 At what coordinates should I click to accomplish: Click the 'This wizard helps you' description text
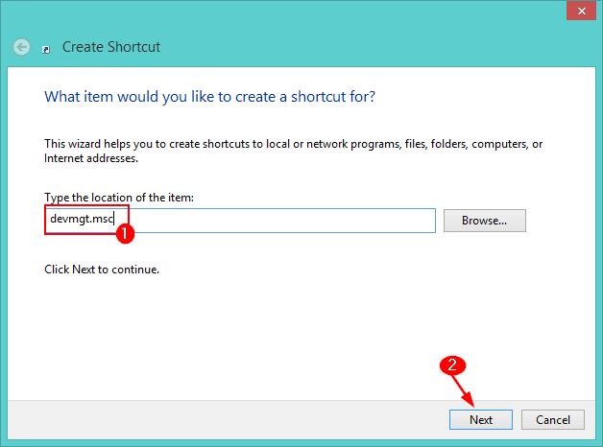click(x=293, y=151)
